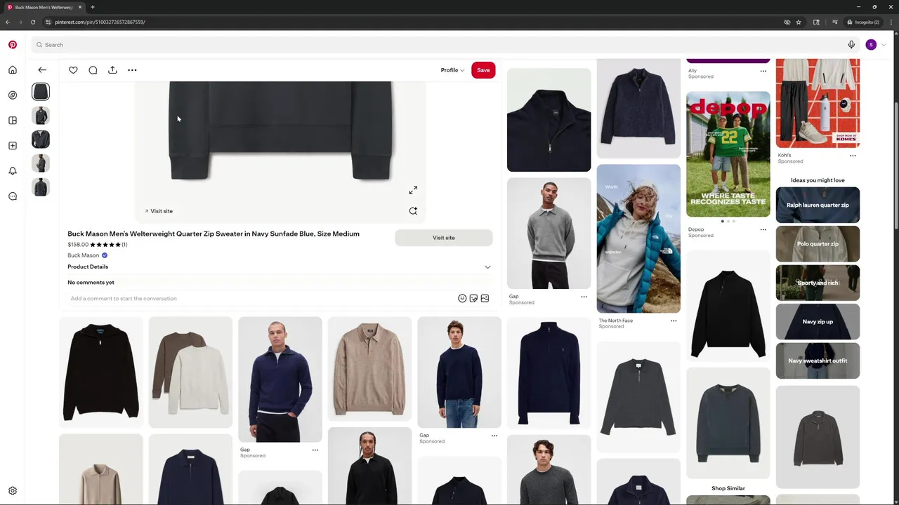899x505 pixels.
Task: Click visual search lens on pin image
Action: coord(413,211)
